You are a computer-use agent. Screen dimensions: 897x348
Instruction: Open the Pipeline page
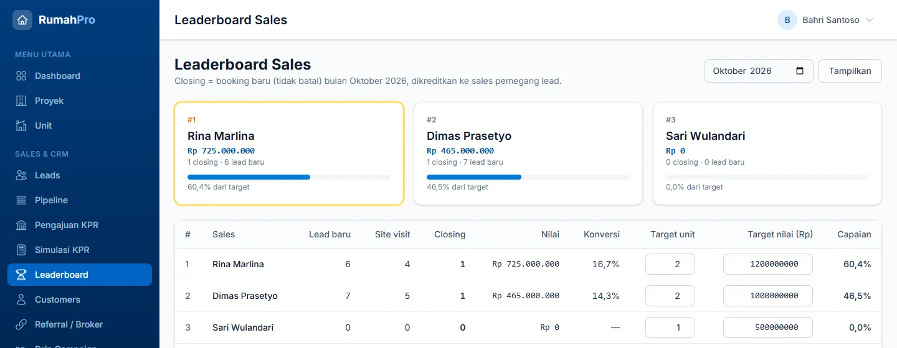coord(80,200)
